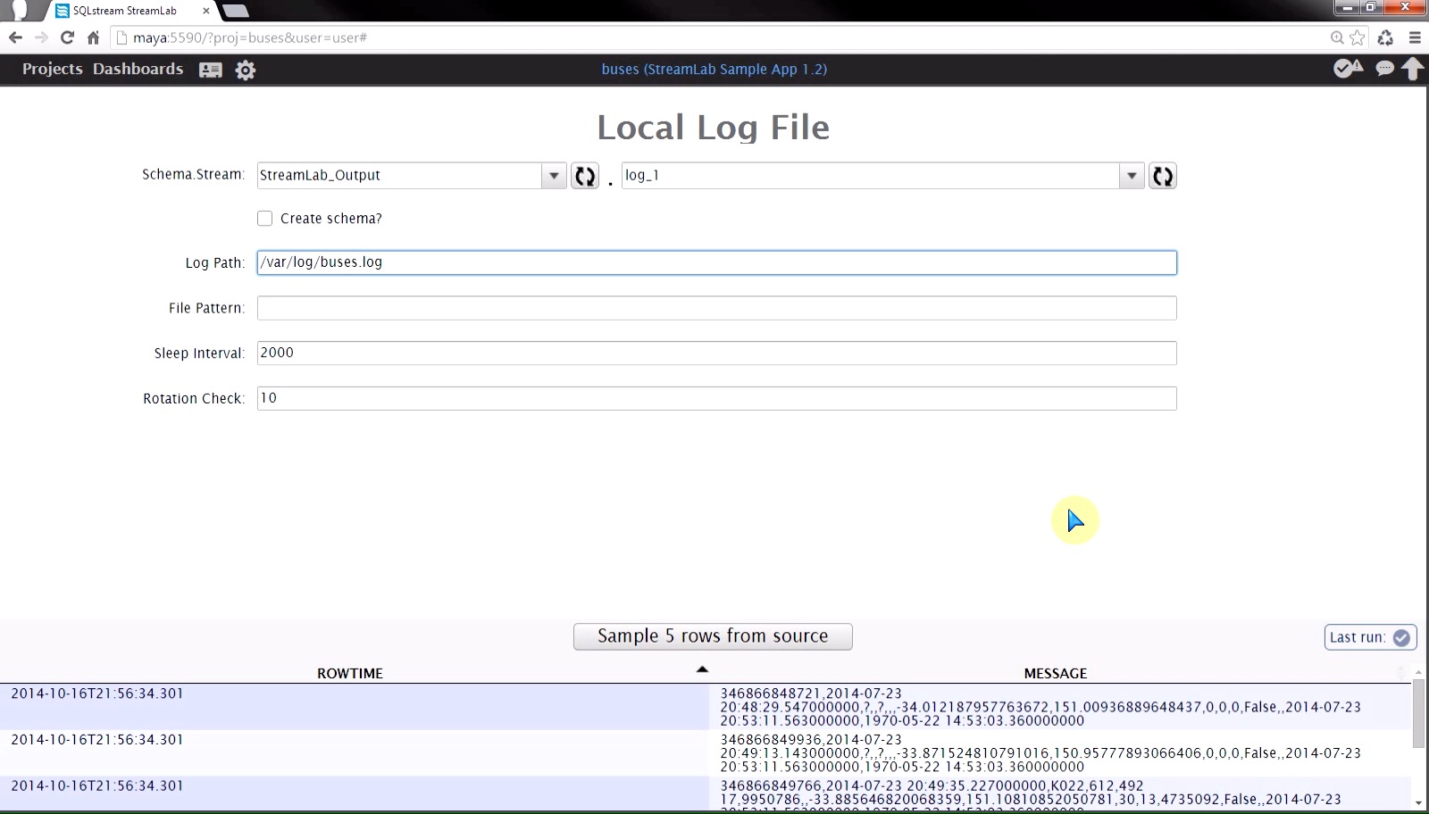This screenshot has width=1429, height=814.
Task: Click the Local Log File heading
Action: 713,128
